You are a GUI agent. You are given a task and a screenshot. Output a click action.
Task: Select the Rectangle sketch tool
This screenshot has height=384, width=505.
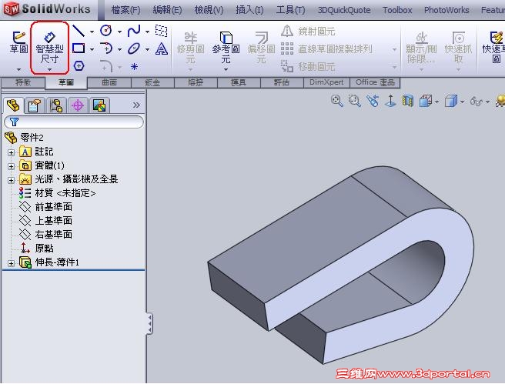(x=79, y=48)
